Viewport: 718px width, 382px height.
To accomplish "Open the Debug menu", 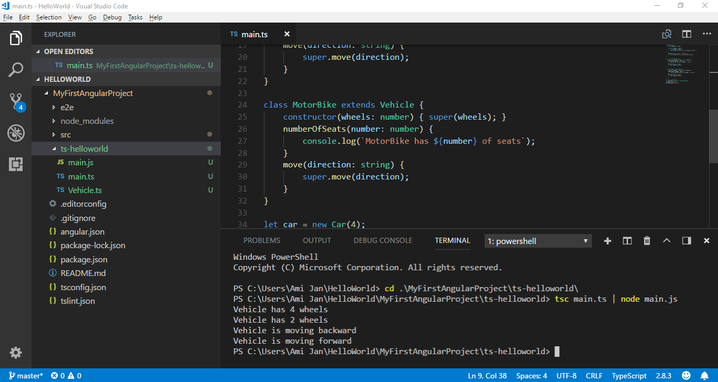I will tap(112, 17).
